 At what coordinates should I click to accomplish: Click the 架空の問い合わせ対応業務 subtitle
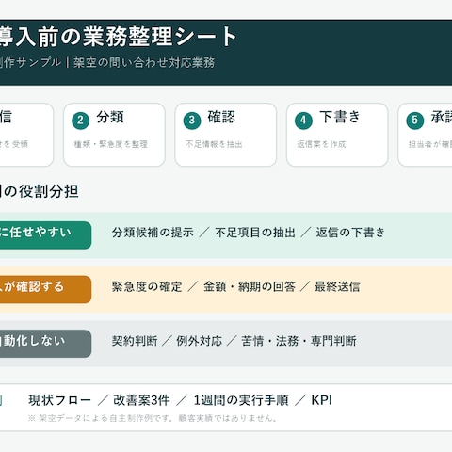pyautogui.click(x=144, y=63)
